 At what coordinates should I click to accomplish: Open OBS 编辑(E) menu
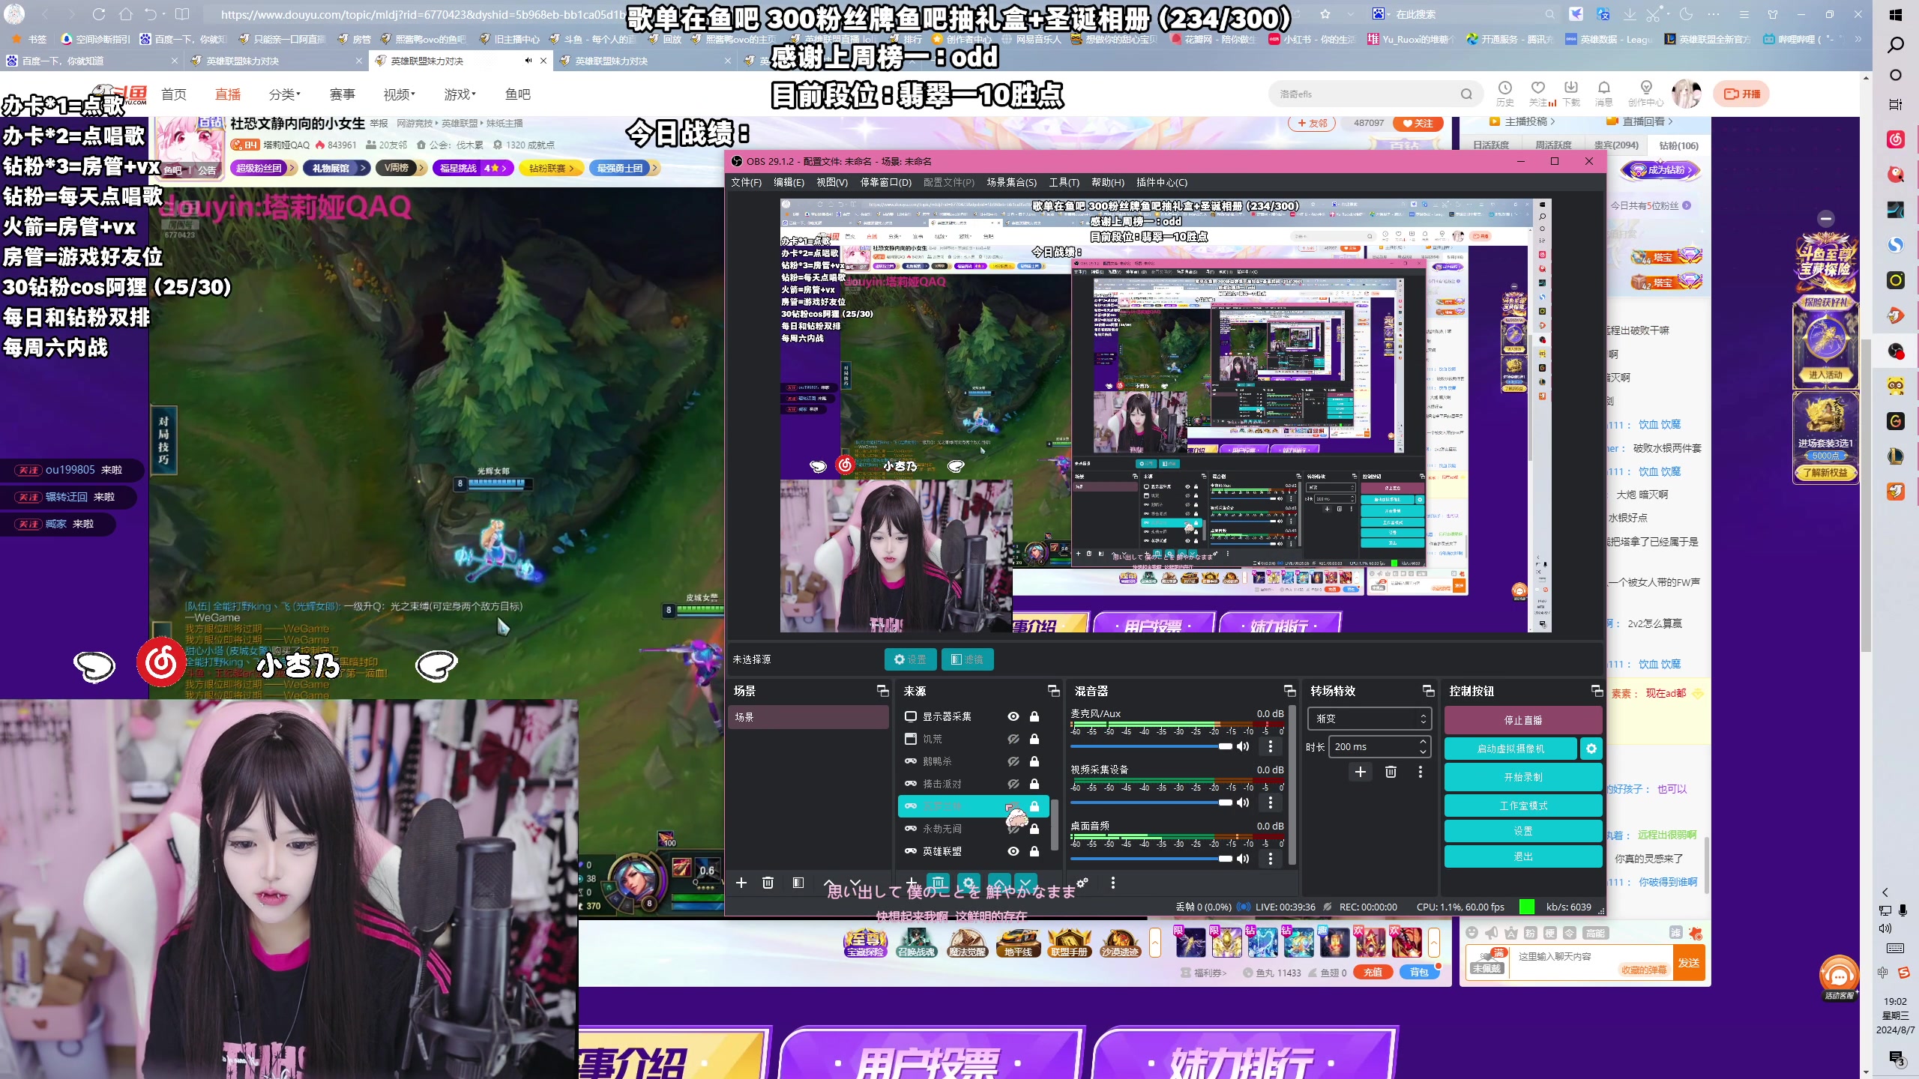click(x=789, y=182)
